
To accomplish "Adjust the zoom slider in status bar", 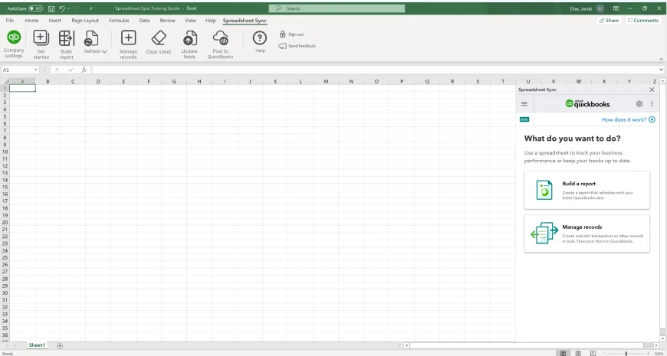I will 626,354.
